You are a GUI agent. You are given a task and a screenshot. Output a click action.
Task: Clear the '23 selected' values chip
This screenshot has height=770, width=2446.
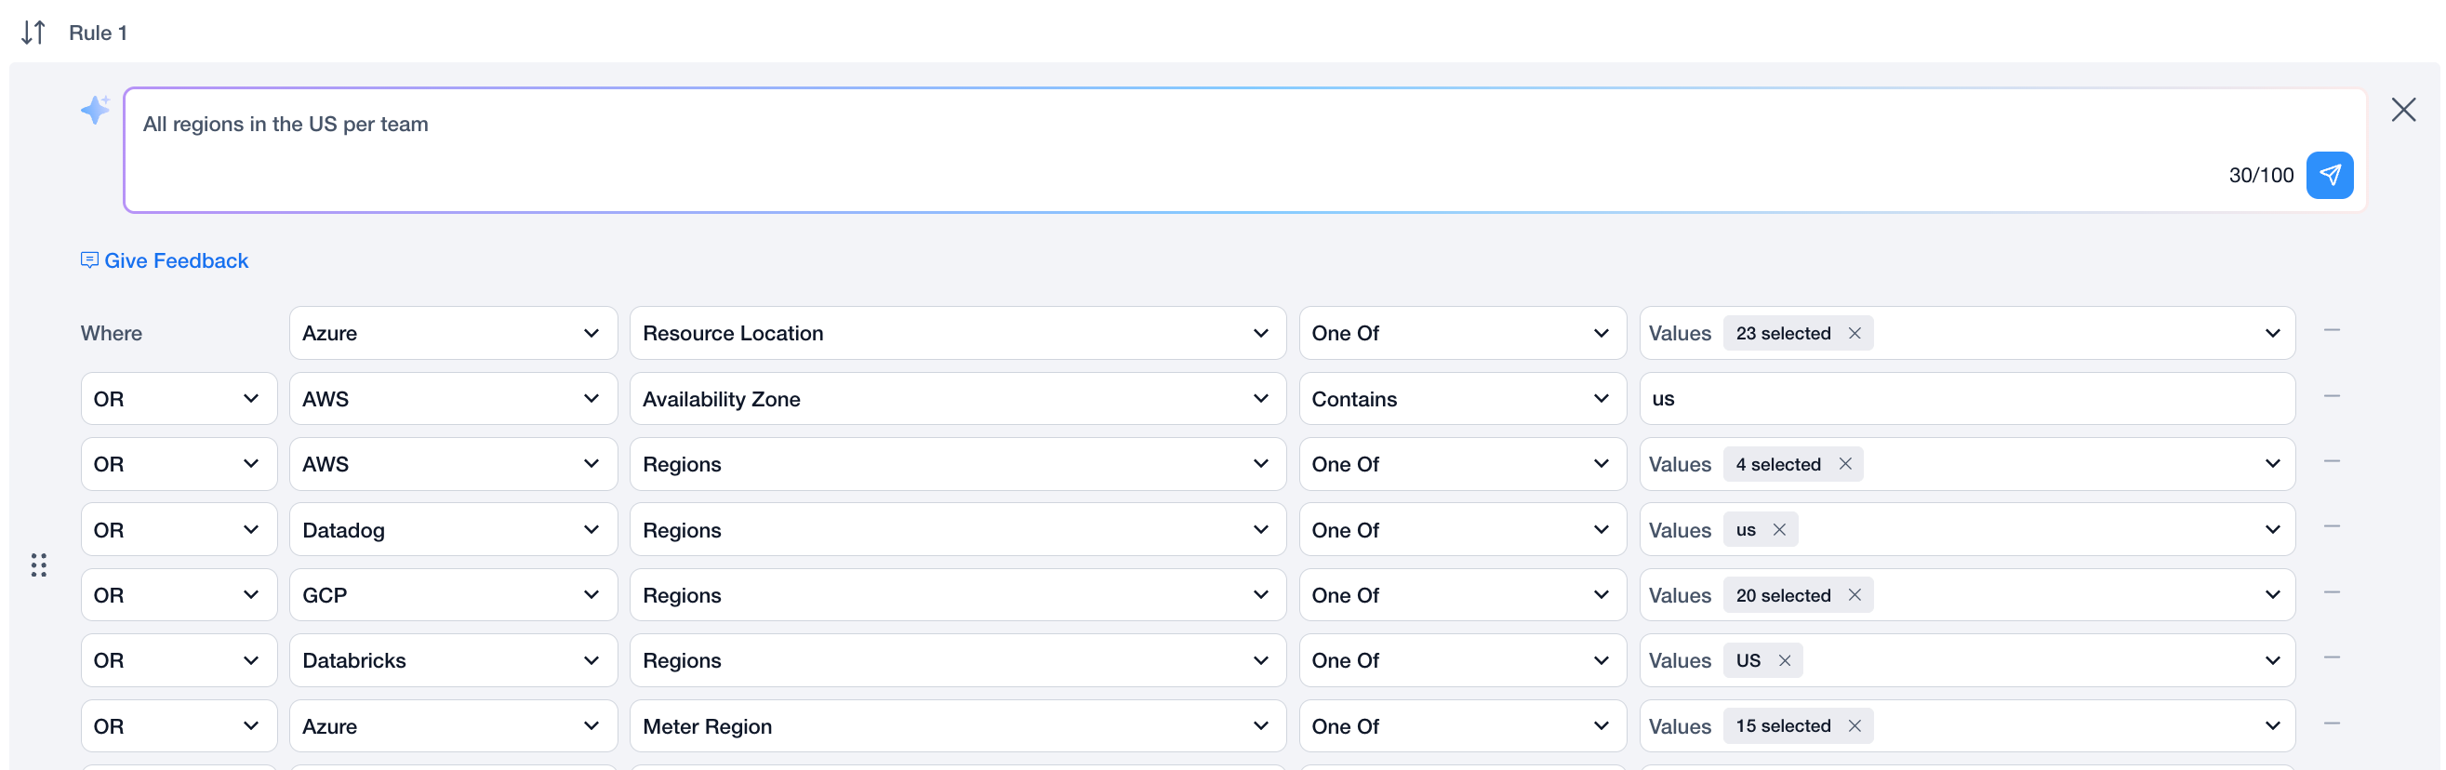tap(1854, 333)
